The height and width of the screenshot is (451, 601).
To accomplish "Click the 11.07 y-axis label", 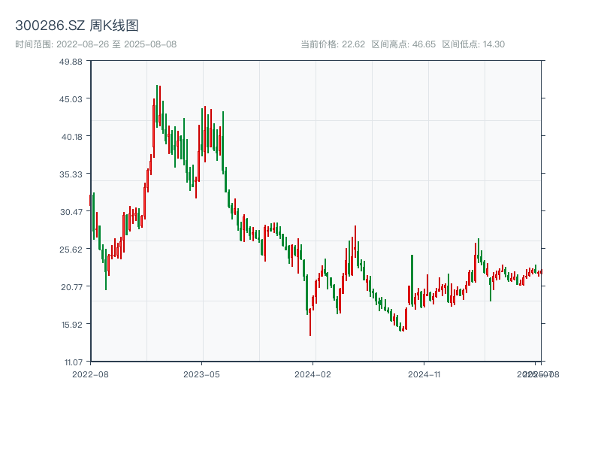I will pos(74,362).
